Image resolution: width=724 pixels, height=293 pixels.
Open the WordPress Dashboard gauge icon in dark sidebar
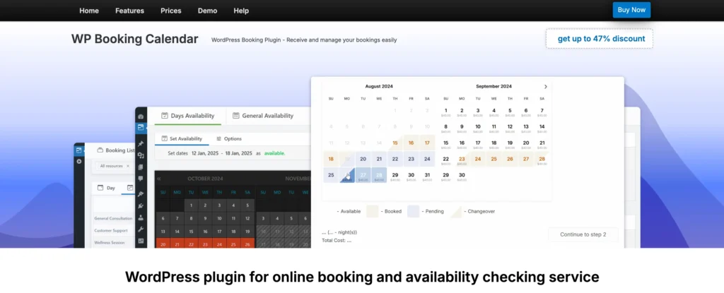pos(141,116)
